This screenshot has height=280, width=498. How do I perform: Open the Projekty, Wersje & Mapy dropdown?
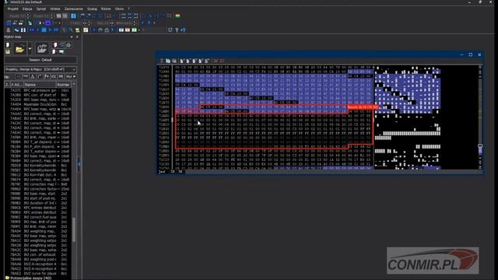(40, 69)
